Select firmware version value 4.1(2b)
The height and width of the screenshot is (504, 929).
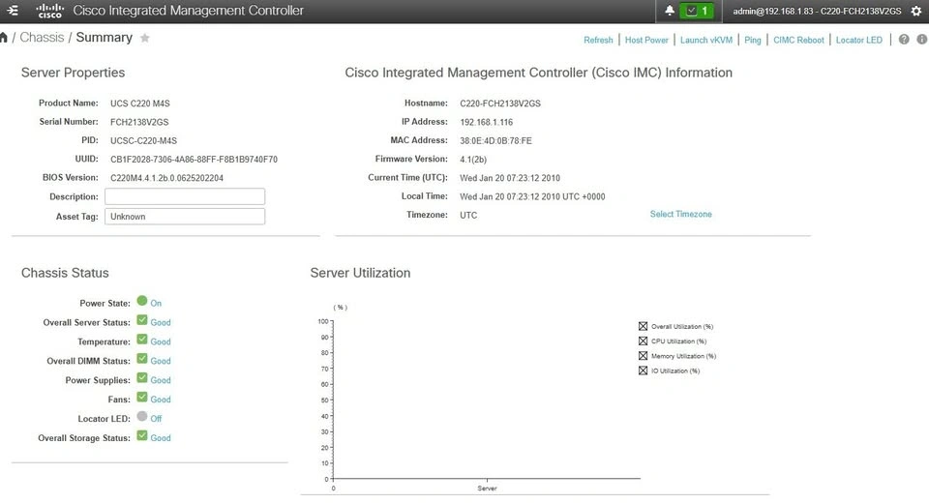coord(473,160)
